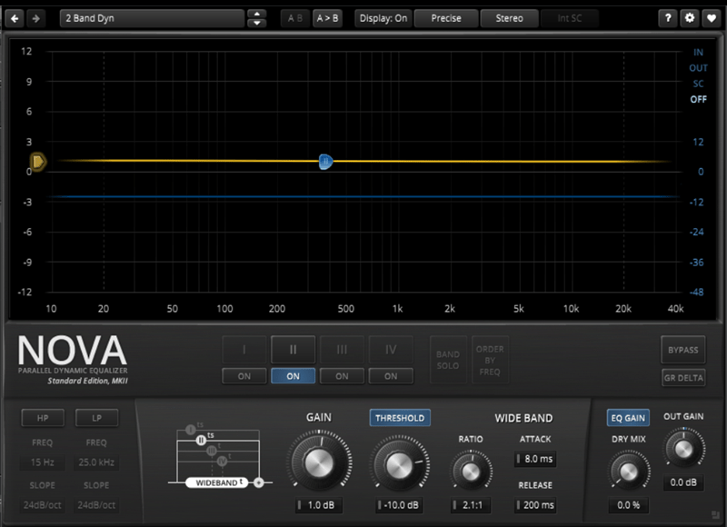
Task: Select the yellow wideband handle on graph
Action: tap(37, 162)
